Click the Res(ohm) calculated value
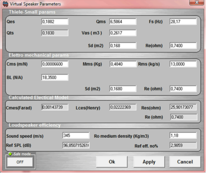The width and height of the screenshot is (206, 173). pos(183,107)
